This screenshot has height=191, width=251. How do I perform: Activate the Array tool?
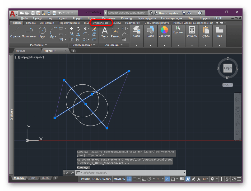[85, 40]
